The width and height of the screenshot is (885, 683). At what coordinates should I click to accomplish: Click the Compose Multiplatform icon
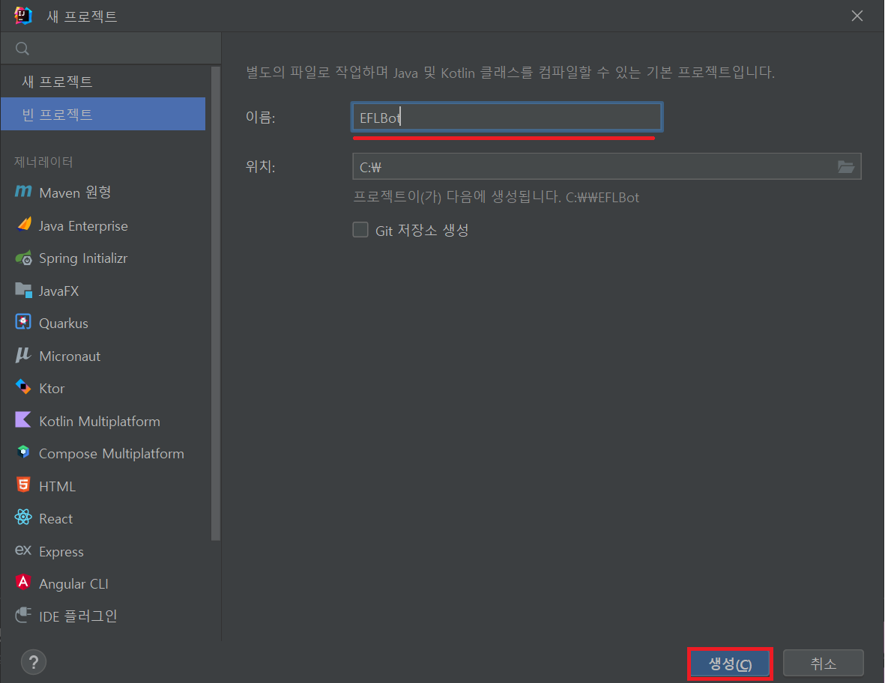[x=23, y=452]
